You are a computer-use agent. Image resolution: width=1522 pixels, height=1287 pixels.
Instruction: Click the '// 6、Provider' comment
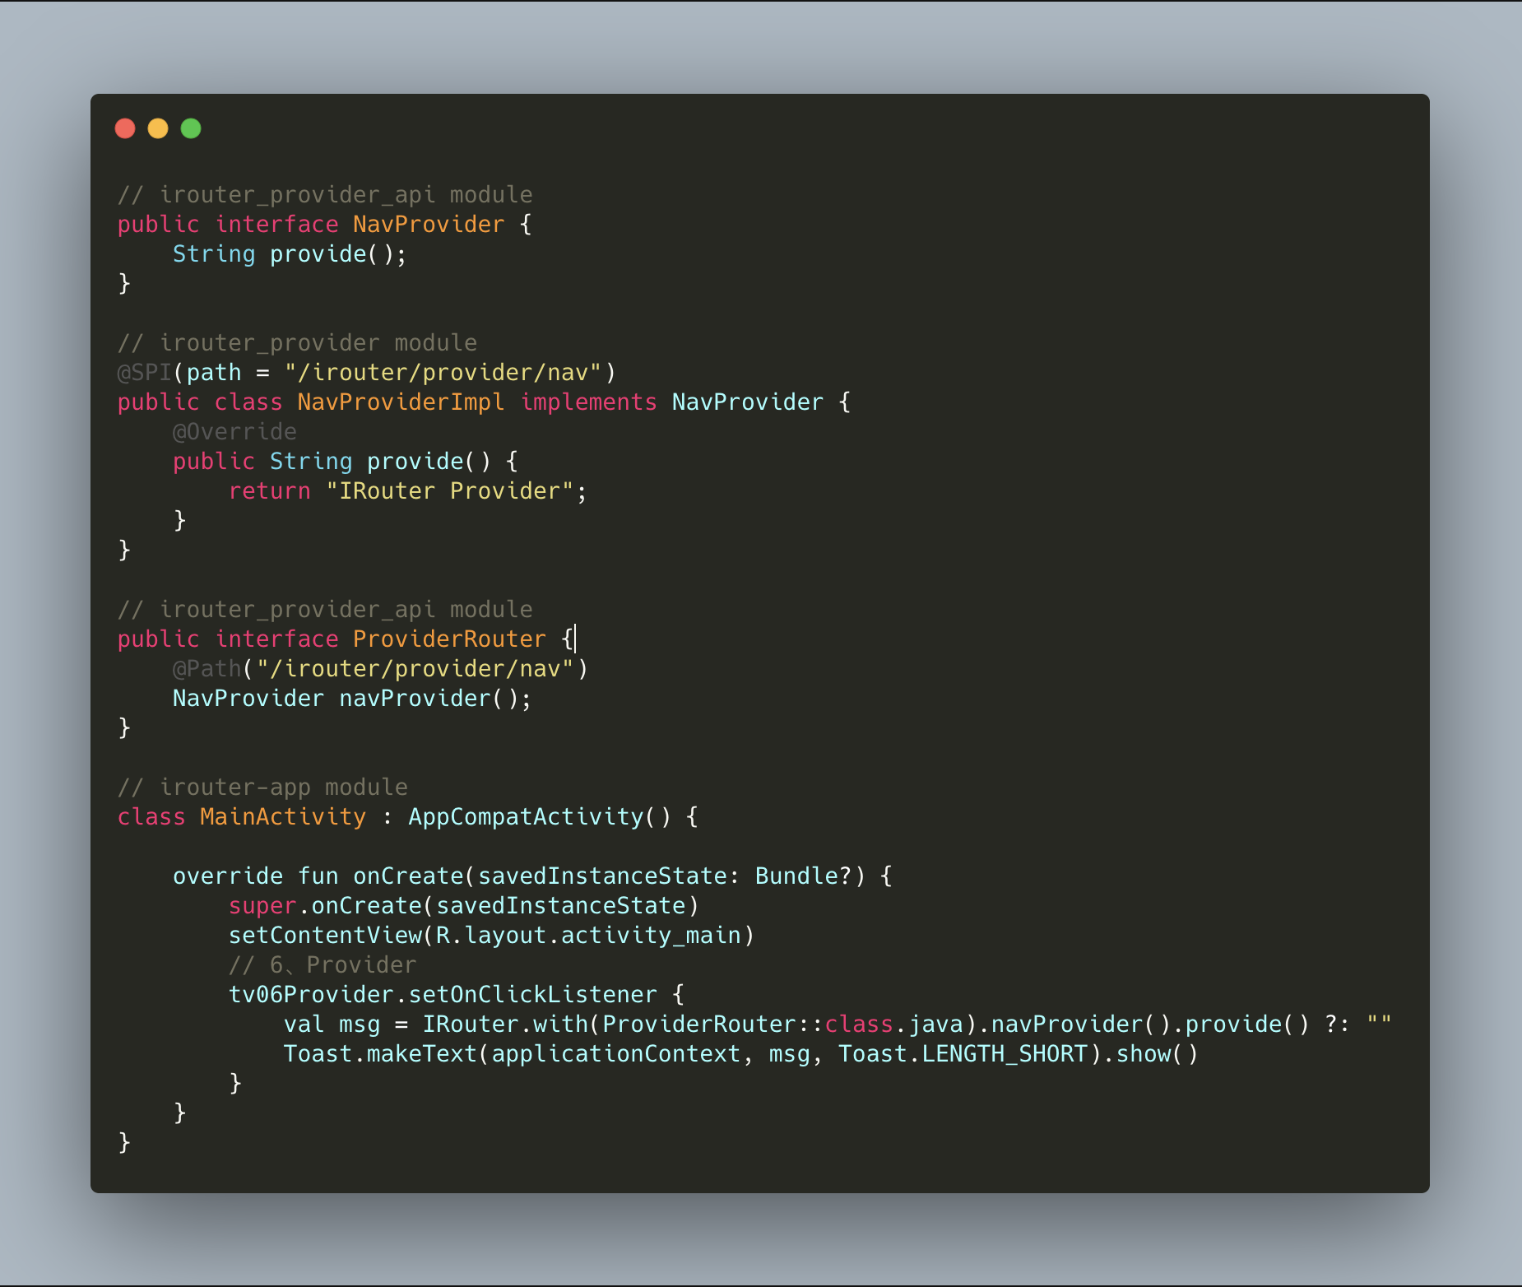[322, 965]
